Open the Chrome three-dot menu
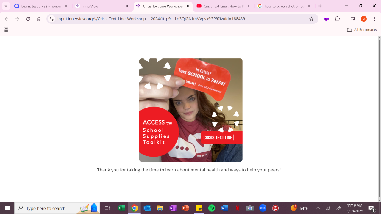 374,19
